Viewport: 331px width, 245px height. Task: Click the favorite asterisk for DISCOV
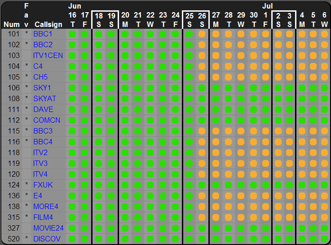(x=26, y=238)
